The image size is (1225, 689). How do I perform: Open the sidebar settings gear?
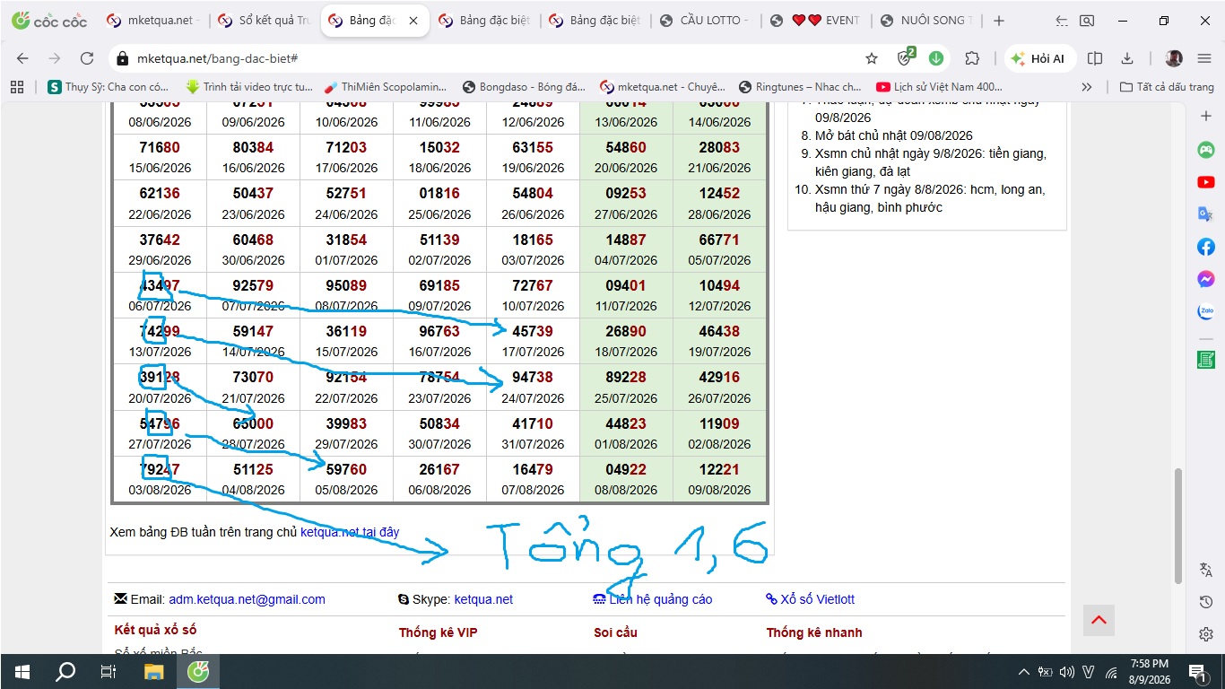(x=1206, y=634)
